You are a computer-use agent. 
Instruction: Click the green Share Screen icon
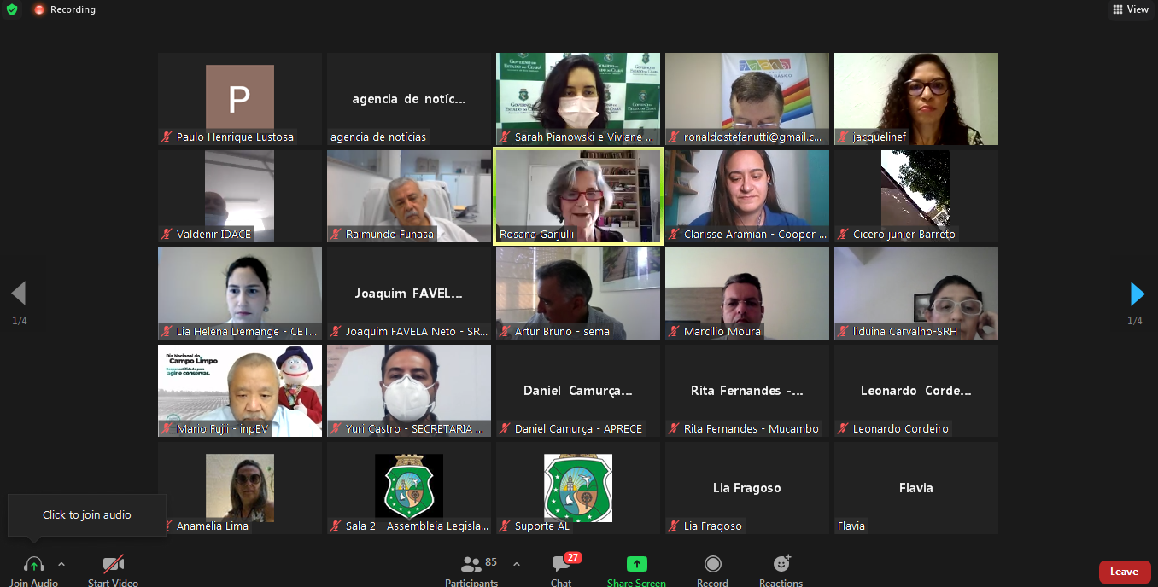tap(636, 565)
